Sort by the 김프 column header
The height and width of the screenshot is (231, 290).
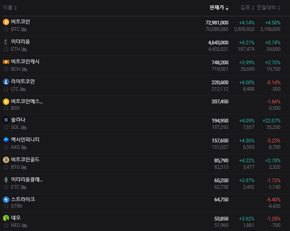[x=247, y=8]
